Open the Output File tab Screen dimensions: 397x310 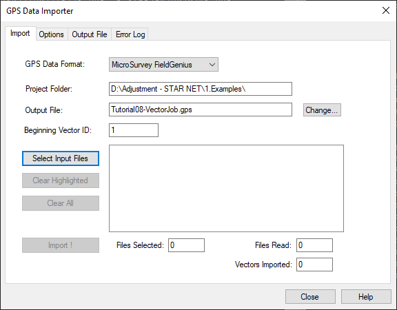click(90, 34)
